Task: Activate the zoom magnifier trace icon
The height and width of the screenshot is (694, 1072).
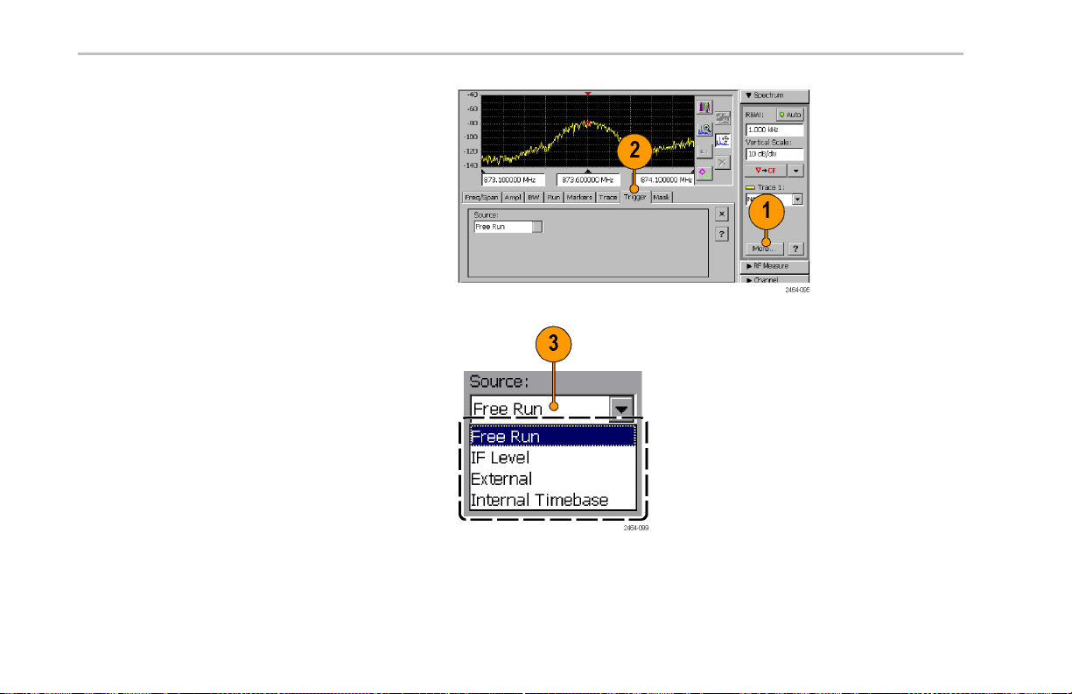Action: [704, 129]
